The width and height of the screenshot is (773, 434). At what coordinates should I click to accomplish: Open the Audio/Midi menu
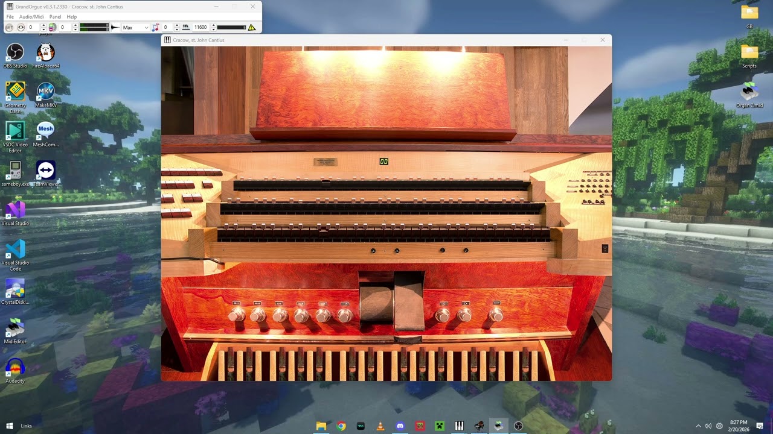[x=31, y=17]
